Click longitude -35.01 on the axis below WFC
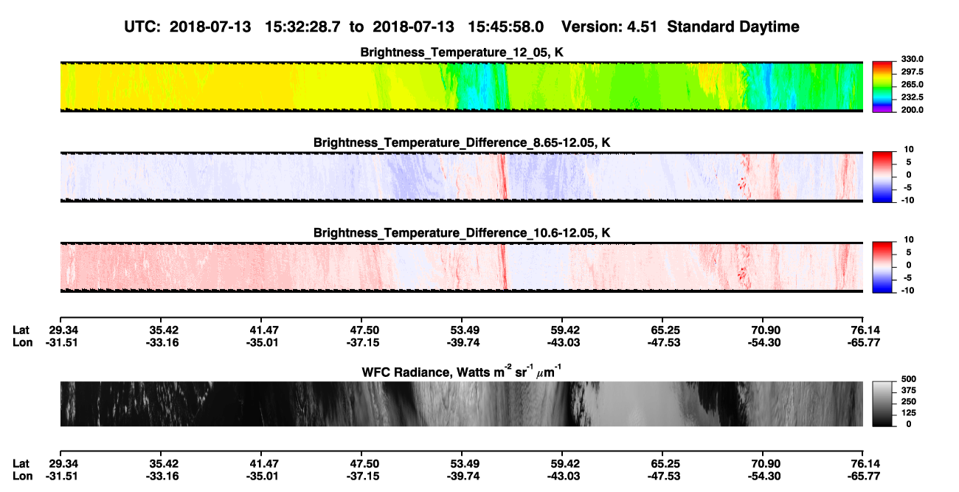Image resolution: width=959 pixels, height=492 pixels. coord(264,476)
